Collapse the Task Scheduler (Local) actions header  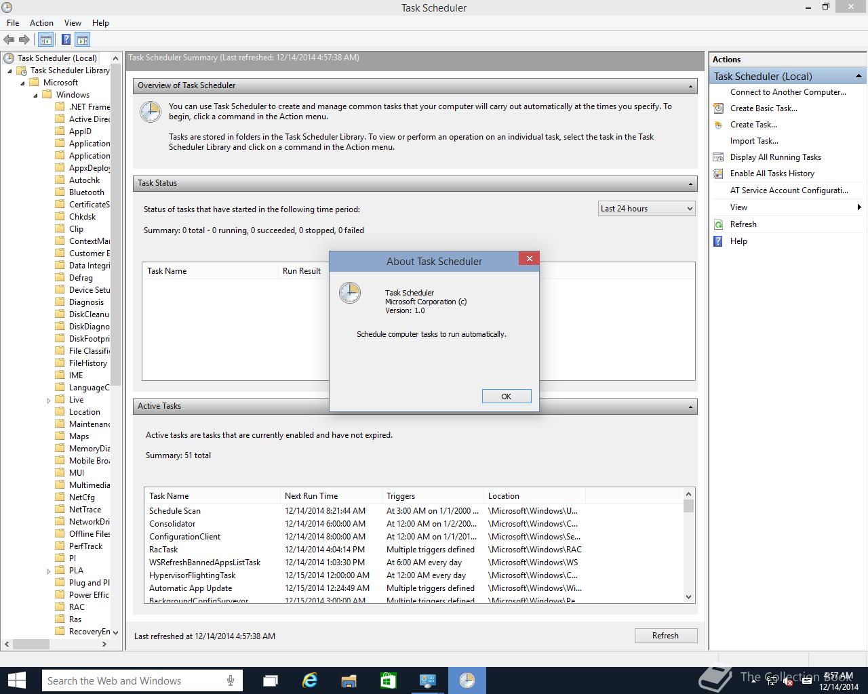[x=859, y=76]
